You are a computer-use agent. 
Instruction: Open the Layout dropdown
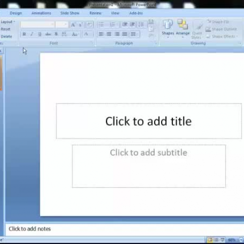click(8, 22)
